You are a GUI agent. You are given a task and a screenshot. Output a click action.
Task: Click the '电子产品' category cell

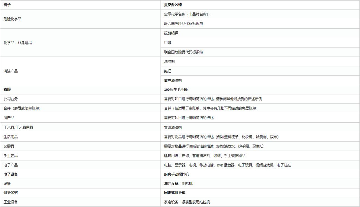[x=80, y=165]
